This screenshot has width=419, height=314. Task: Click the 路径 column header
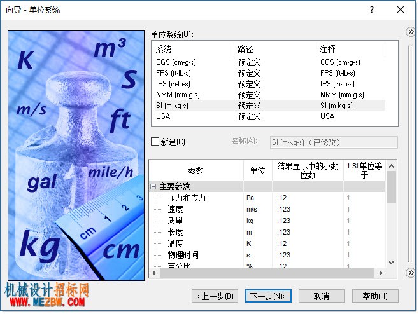275,49
